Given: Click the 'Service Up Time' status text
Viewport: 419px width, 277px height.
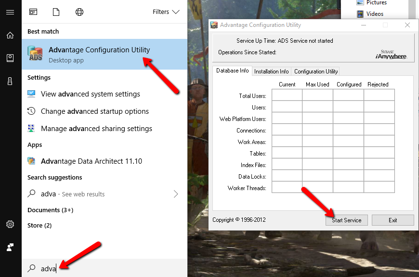Looking at the screenshot, I should click(285, 41).
